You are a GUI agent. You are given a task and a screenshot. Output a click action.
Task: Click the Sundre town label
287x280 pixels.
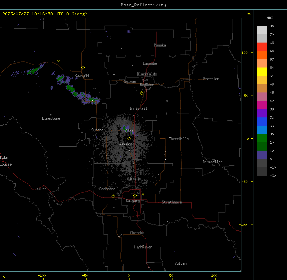(x=97, y=130)
